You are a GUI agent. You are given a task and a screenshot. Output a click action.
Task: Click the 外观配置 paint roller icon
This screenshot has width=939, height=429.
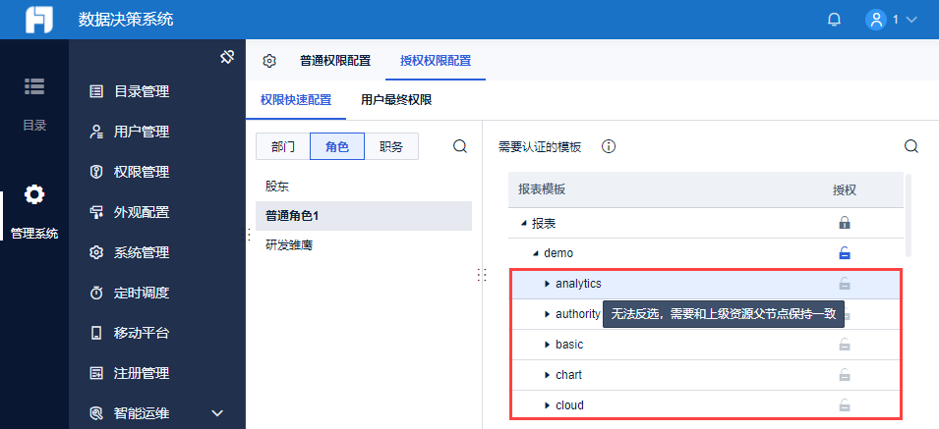click(x=95, y=212)
